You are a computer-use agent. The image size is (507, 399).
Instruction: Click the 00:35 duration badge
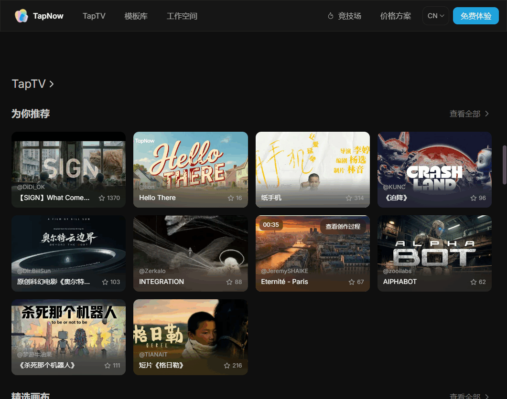tap(271, 225)
